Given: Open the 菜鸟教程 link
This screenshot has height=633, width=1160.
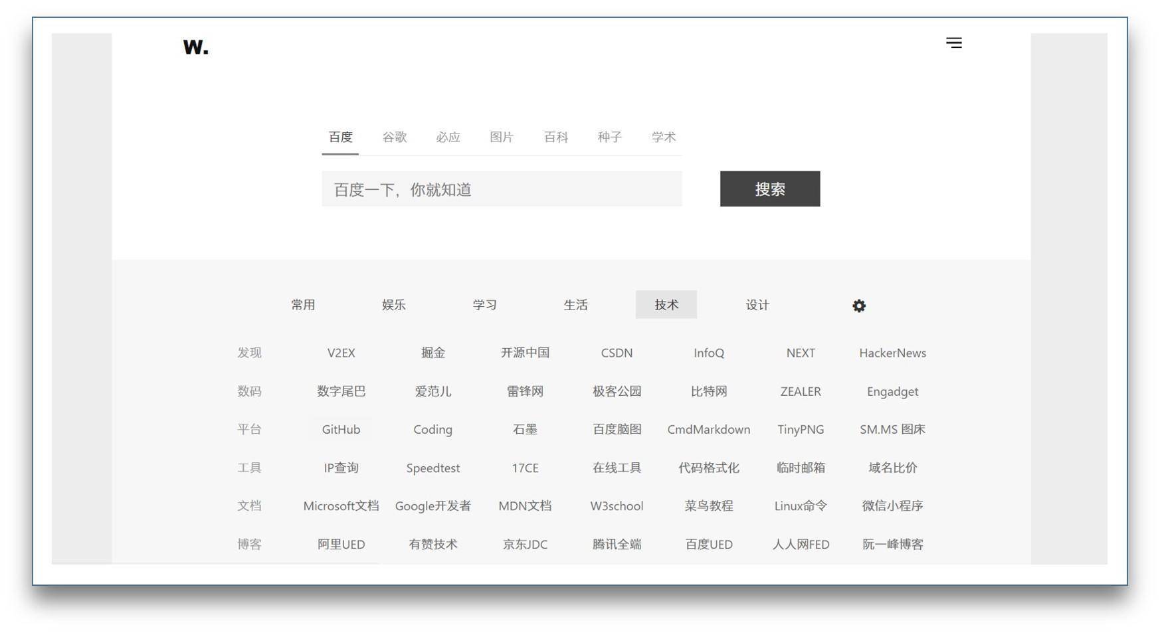Looking at the screenshot, I should (x=708, y=505).
